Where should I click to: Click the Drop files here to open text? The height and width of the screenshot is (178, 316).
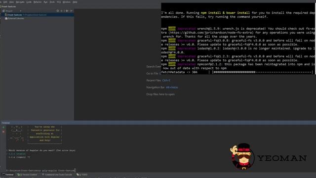(x=160, y=94)
